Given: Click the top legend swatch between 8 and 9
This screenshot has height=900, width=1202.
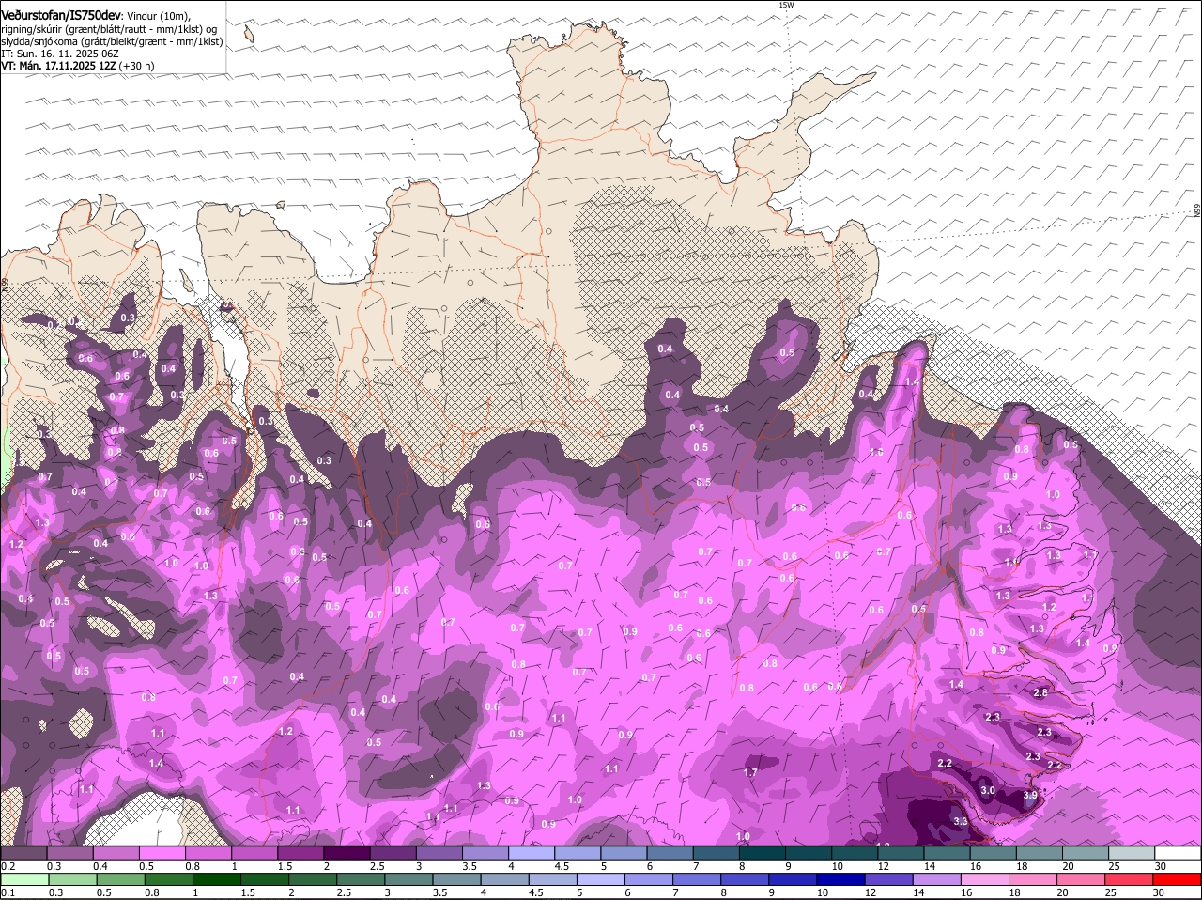Looking at the screenshot, I should pos(762,853).
